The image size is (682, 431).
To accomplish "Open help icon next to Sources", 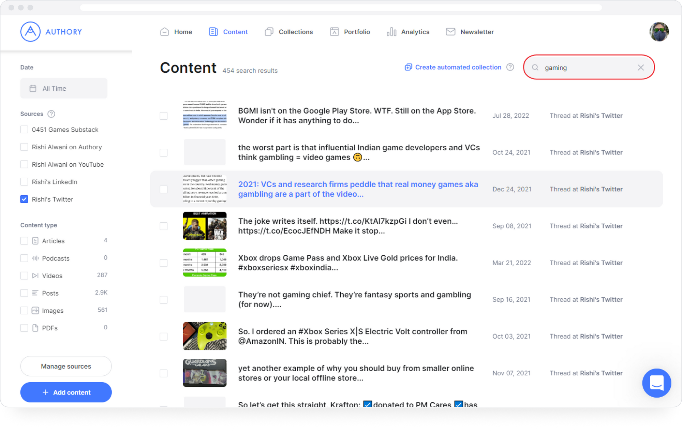I will (51, 114).
